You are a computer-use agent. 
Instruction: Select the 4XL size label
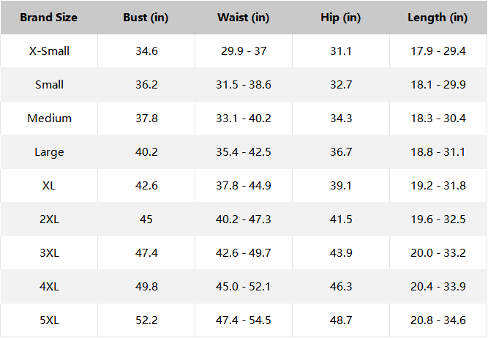49,287
